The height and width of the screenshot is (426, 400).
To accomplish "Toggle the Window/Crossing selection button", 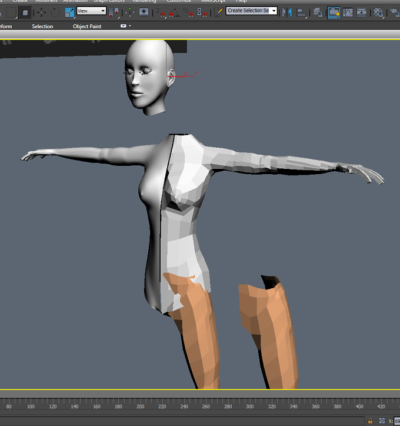I will pos(25,12).
